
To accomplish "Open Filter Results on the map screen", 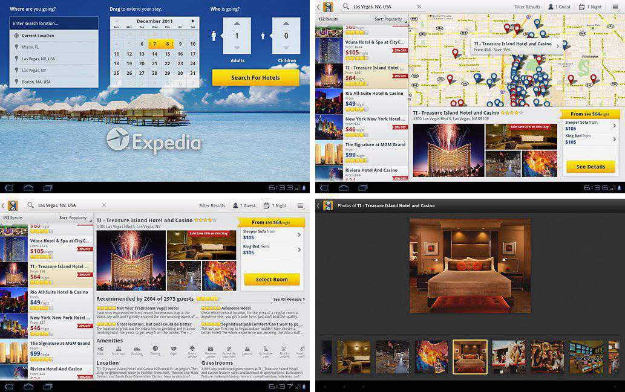I will tap(527, 7).
